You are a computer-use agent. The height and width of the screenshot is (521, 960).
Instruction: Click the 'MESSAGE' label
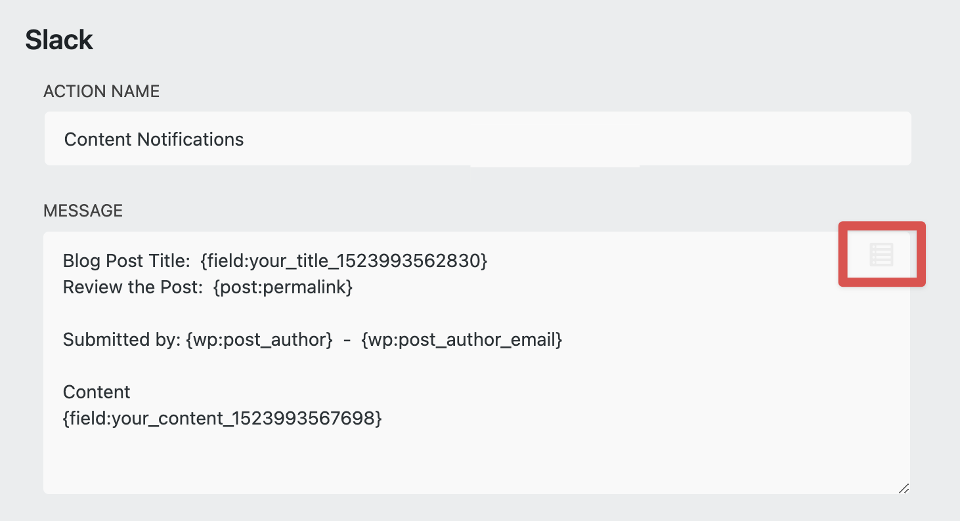click(x=83, y=211)
